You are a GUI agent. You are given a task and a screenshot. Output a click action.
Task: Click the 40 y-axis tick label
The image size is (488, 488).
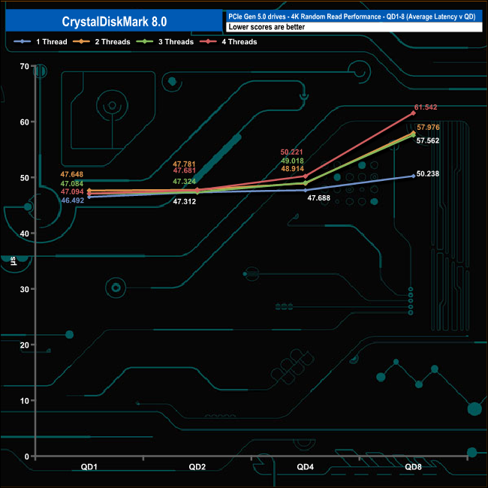[x=24, y=233]
